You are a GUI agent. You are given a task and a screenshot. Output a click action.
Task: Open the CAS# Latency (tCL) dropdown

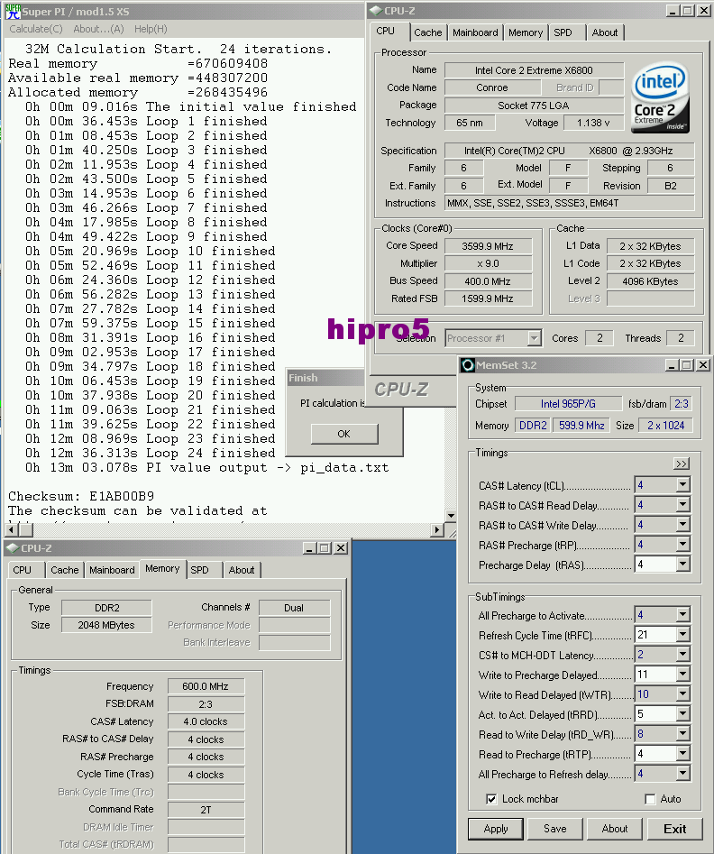(x=683, y=485)
